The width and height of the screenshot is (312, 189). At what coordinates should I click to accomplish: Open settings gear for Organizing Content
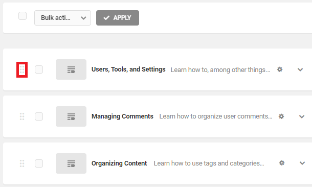coord(281,163)
